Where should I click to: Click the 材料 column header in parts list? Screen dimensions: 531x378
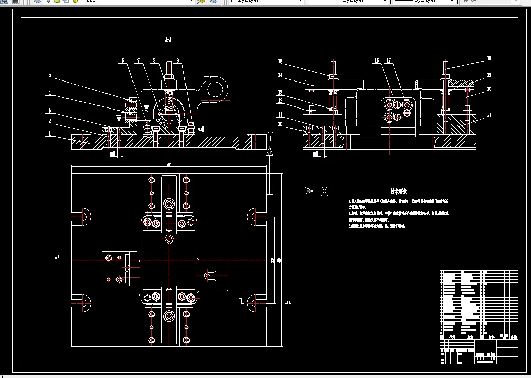tap(491, 337)
